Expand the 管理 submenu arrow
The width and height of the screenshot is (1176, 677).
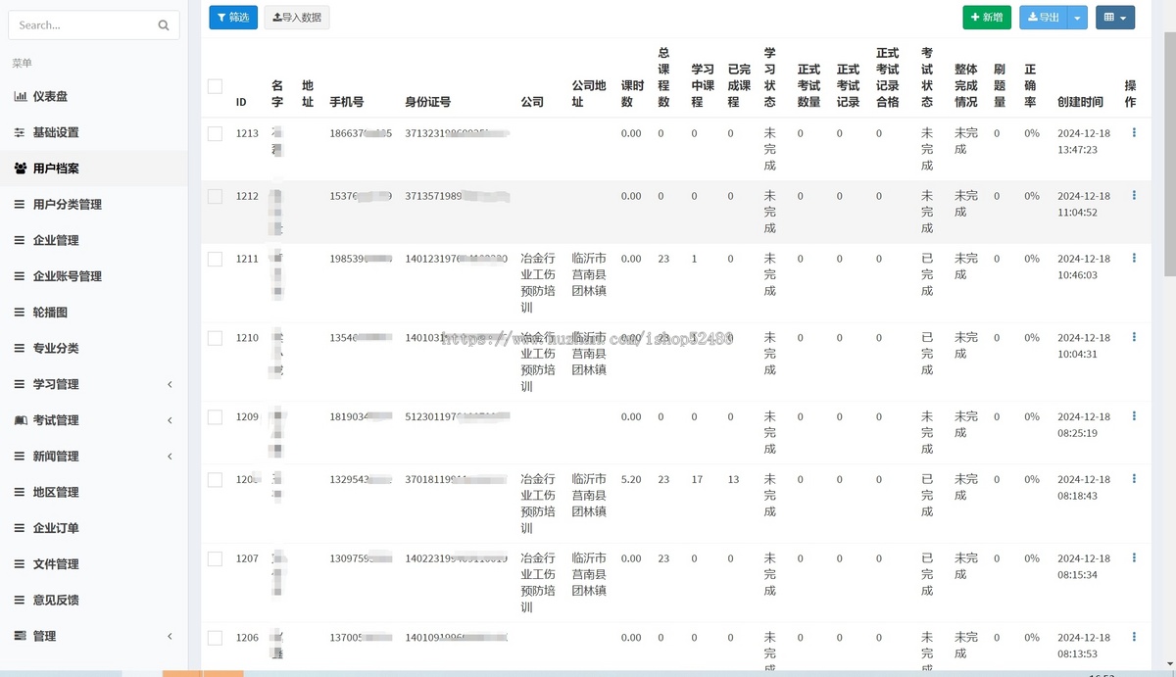(170, 636)
